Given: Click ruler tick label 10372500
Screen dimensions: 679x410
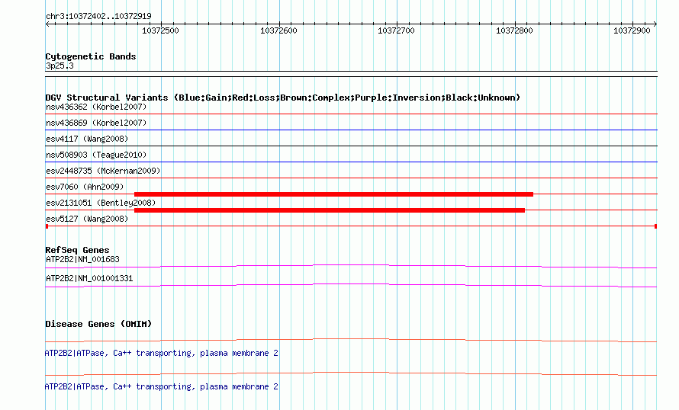Looking at the screenshot, I should point(160,30).
